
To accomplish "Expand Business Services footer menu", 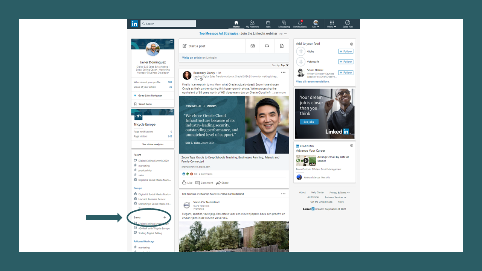I will tap(336, 197).
